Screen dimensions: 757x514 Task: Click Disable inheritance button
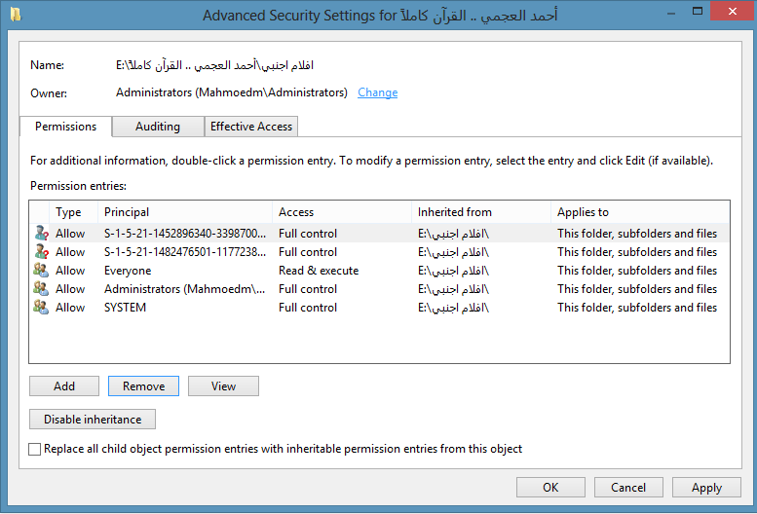point(93,419)
